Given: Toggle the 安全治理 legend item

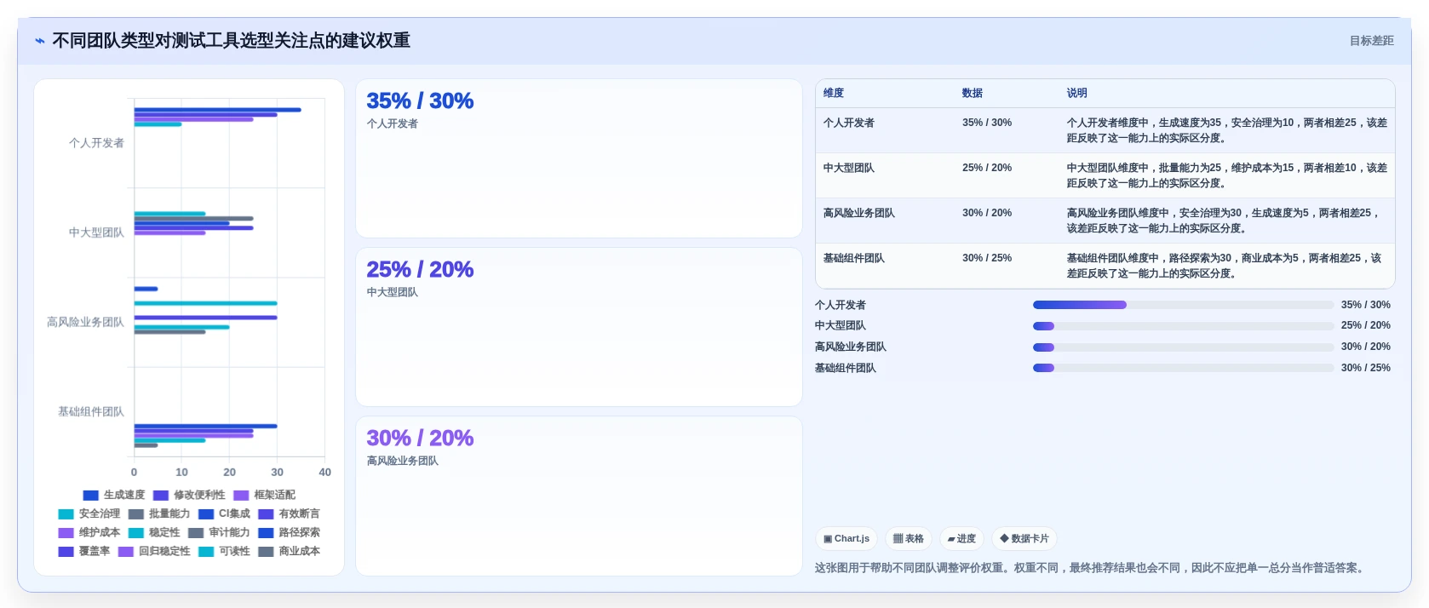Looking at the screenshot, I should pyautogui.click(x=89, y=513).
